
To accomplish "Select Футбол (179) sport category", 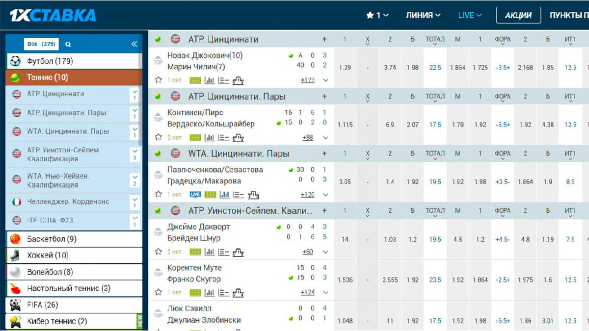I will click(74, 61).
